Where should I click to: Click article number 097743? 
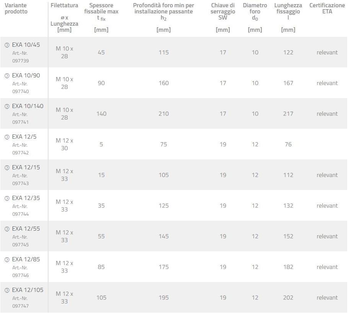pyautogui.click(x=20, y=184)
